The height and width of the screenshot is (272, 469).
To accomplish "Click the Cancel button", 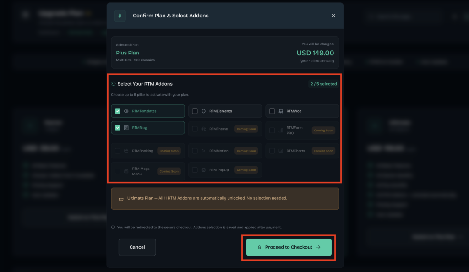I will point(137,247).
